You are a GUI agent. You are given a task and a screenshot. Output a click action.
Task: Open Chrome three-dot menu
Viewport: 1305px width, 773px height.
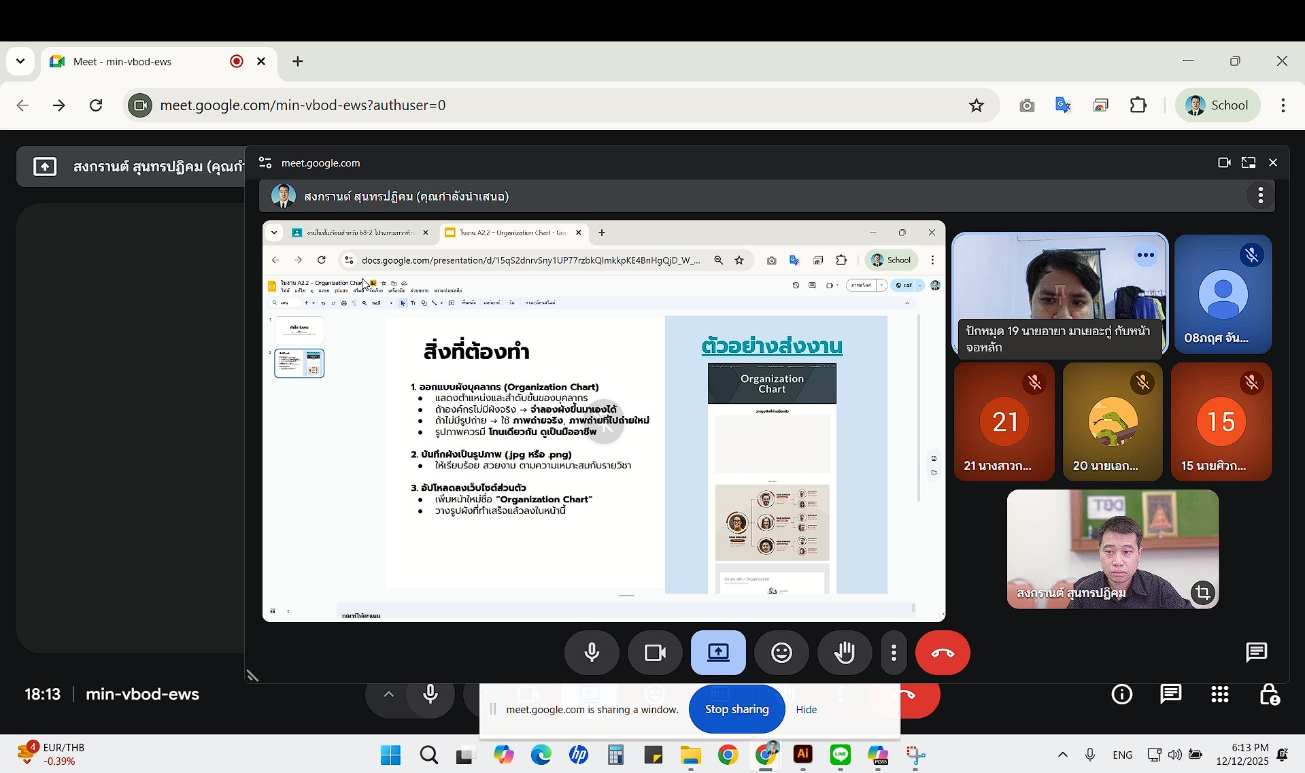pos(1283,105)
